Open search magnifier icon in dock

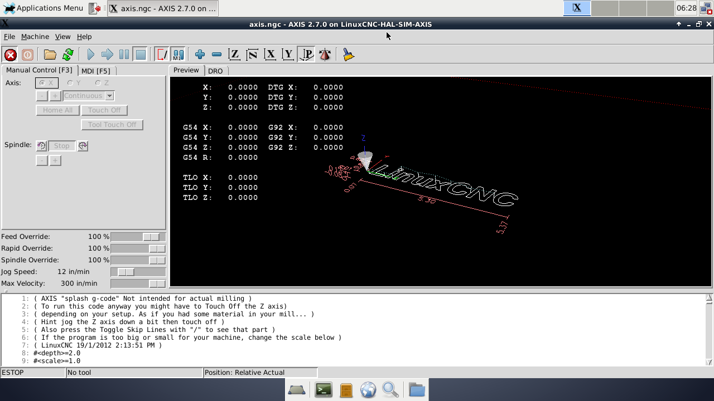pos(390,390)
